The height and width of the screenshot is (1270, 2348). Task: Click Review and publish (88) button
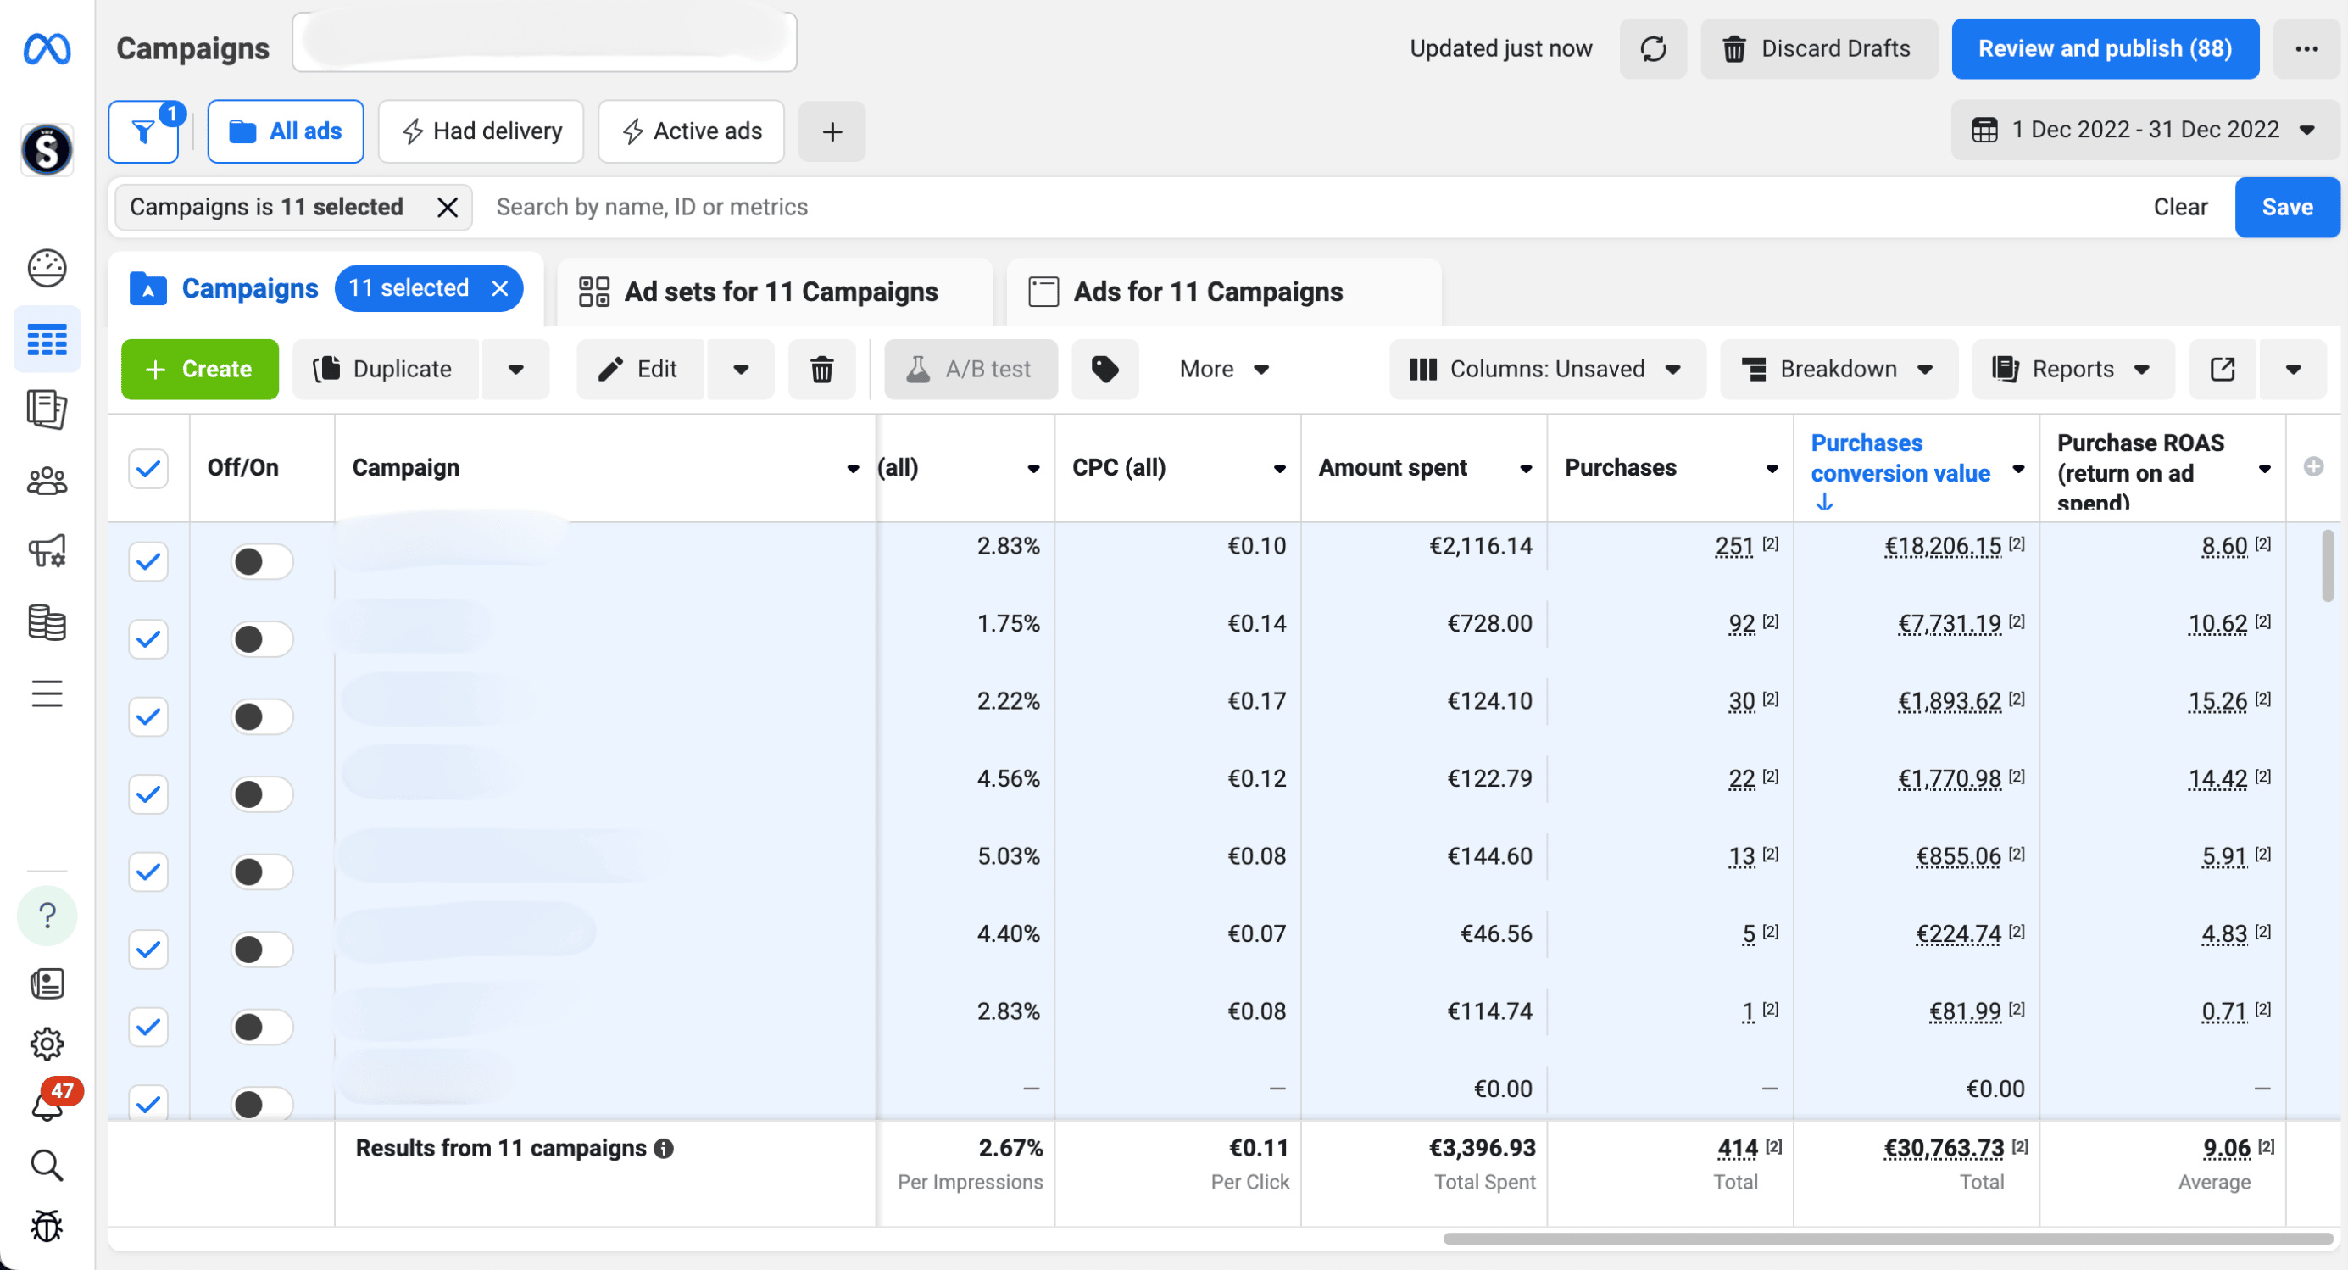pyautogui.click(x=2105, y=48)
